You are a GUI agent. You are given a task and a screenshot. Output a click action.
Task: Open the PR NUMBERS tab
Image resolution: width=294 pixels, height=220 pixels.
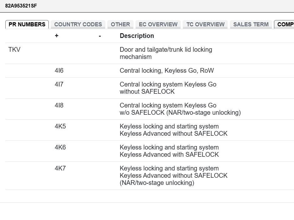[x=27, y=24]
